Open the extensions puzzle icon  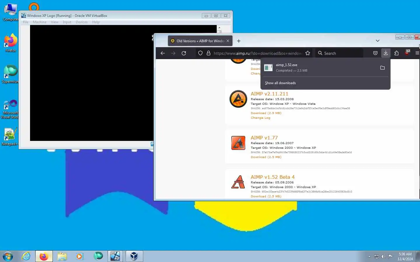(x=396, y=53)
